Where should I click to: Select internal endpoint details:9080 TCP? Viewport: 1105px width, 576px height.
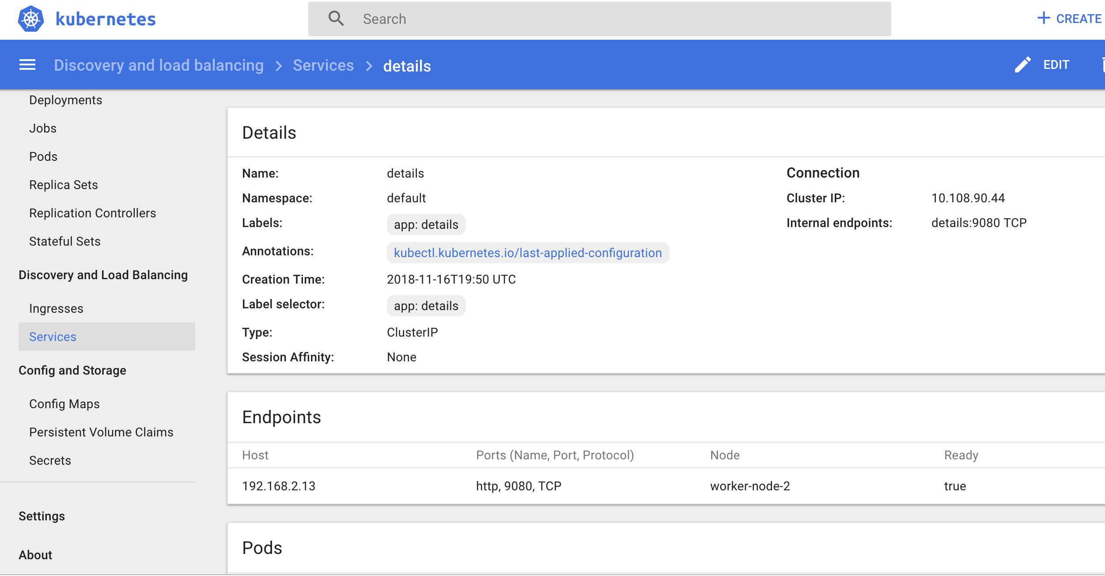pyautogui.click(x=979, y=223)
